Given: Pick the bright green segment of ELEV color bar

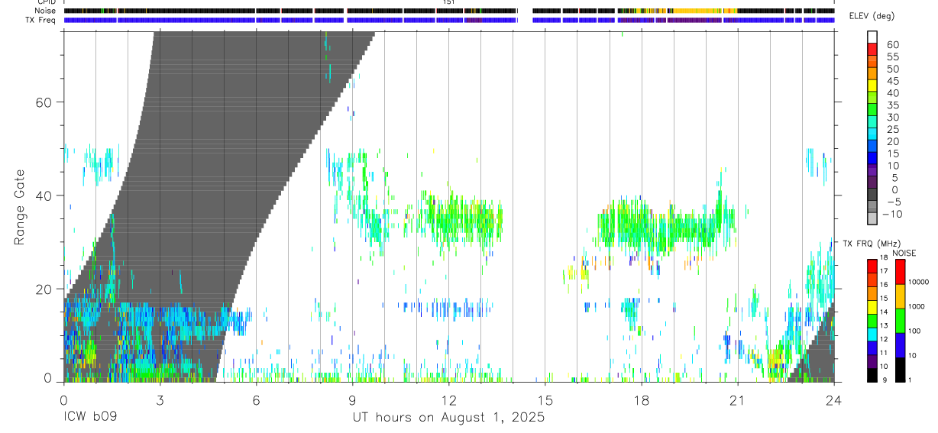Looking at the screenshot, I should coord(872,110).
